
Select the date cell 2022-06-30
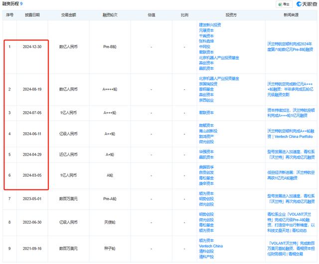[32, 222]
